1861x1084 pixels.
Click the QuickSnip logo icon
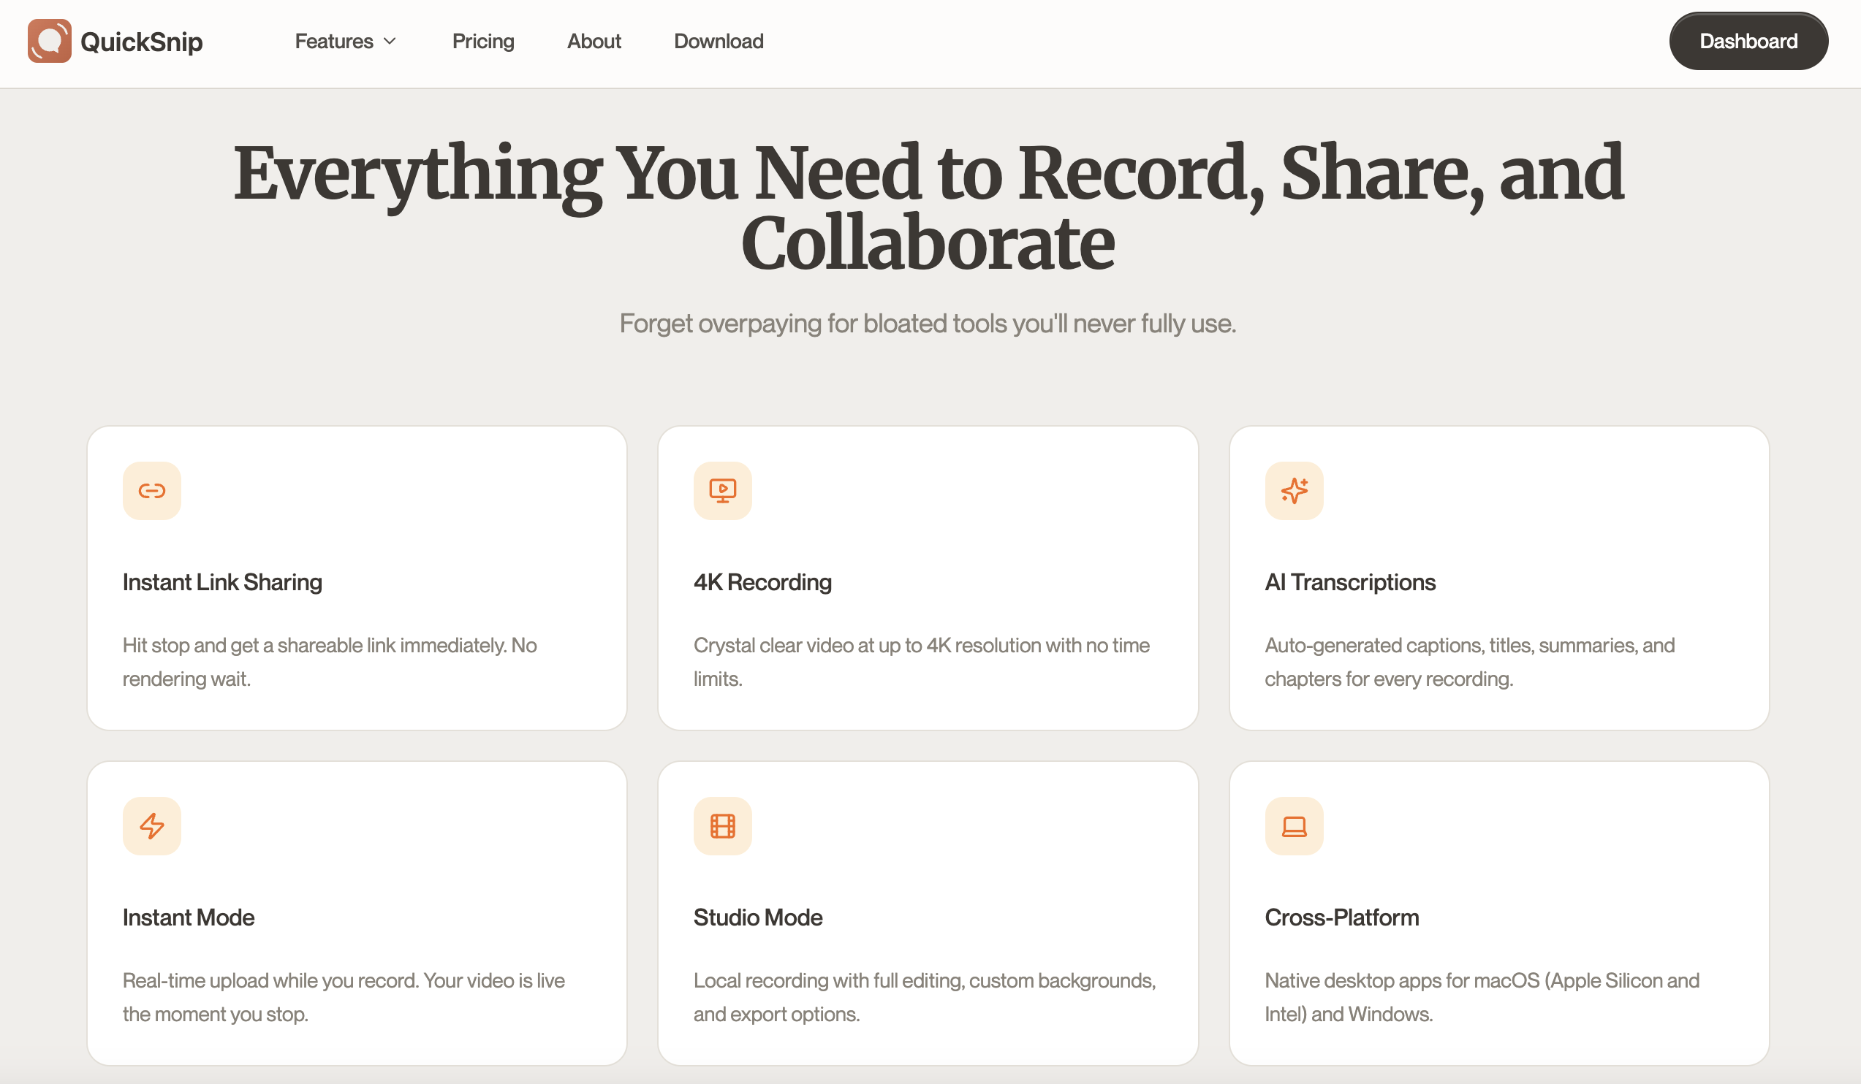[50, 42]
